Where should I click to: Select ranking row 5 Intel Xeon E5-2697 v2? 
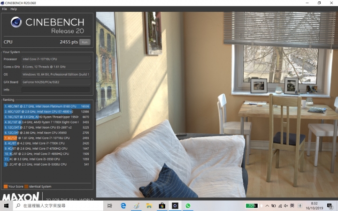pyautogui.click(x=47, y=128)
